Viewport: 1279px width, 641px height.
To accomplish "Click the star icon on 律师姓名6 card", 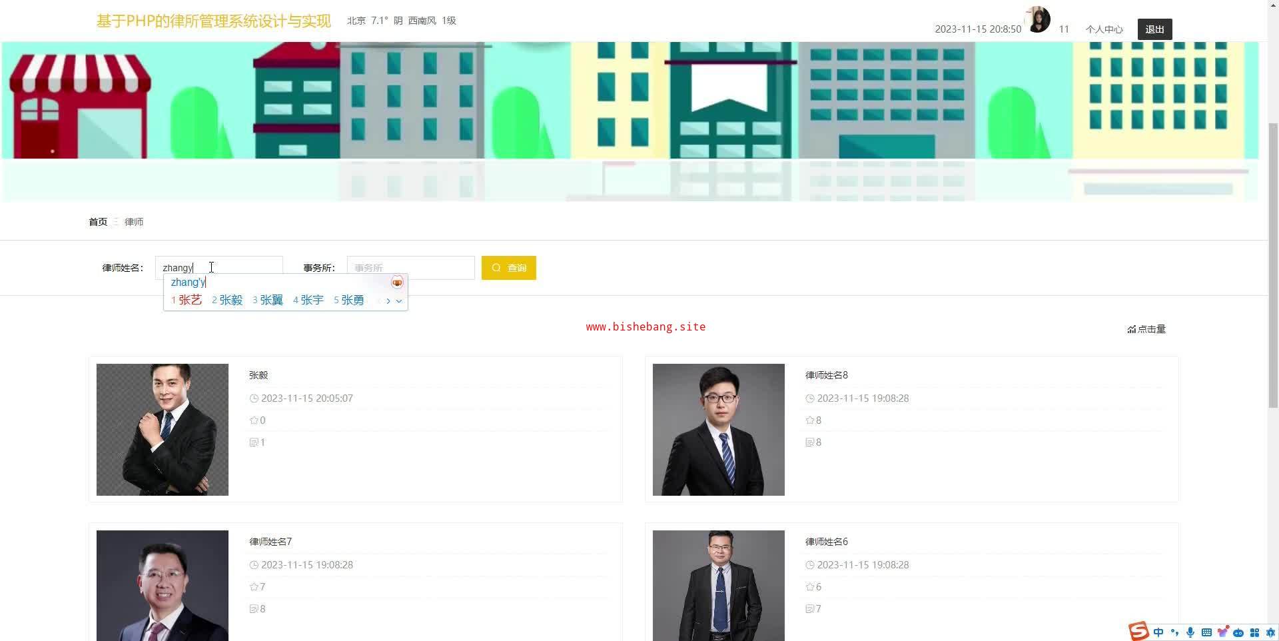I will pos(810,587).
